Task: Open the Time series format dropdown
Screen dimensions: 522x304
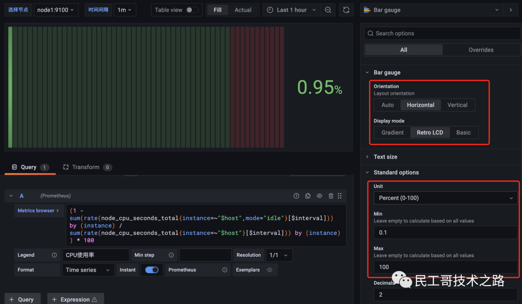Action: pyautogui.click(x=88, y=270)
